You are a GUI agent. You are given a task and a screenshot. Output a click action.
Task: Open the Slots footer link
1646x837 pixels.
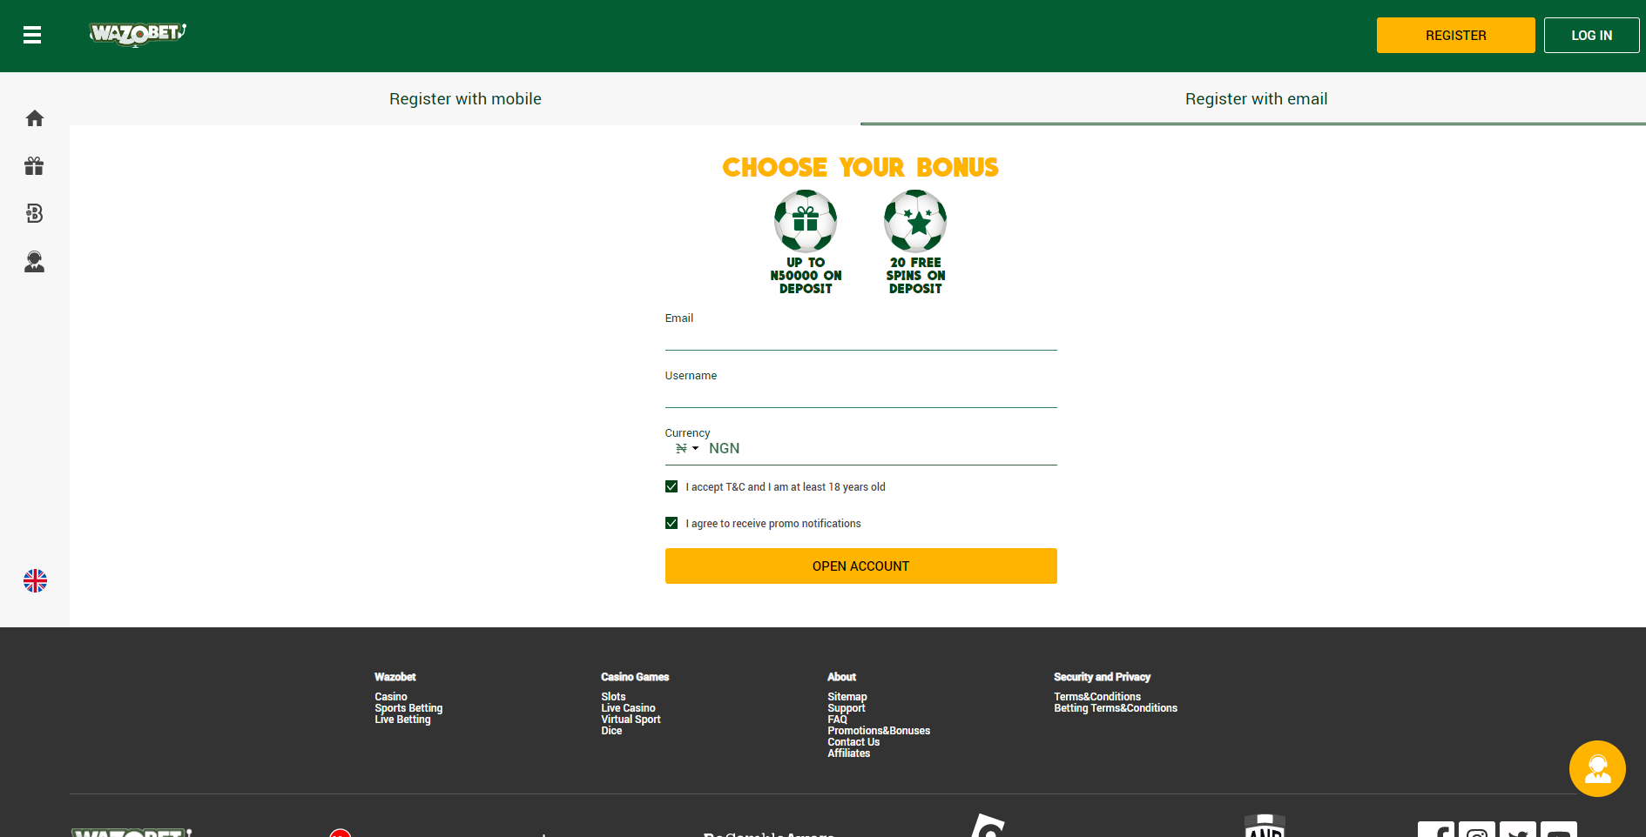point(613,697)
